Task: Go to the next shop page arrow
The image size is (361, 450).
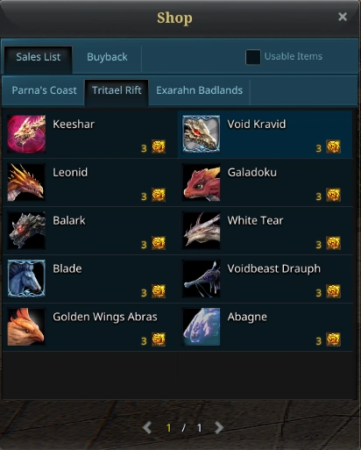Action: click(x=219, y=428)
